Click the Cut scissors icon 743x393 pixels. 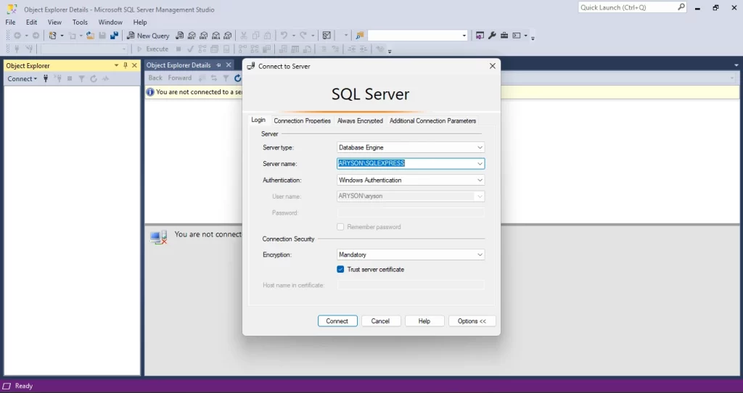click(x=244, y=36)
